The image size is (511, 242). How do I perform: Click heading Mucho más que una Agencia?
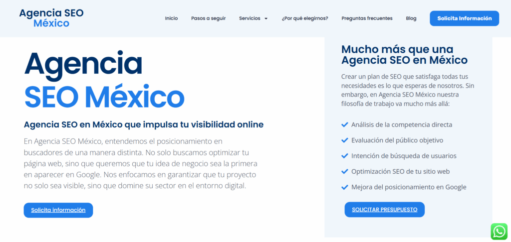(404, 55)
